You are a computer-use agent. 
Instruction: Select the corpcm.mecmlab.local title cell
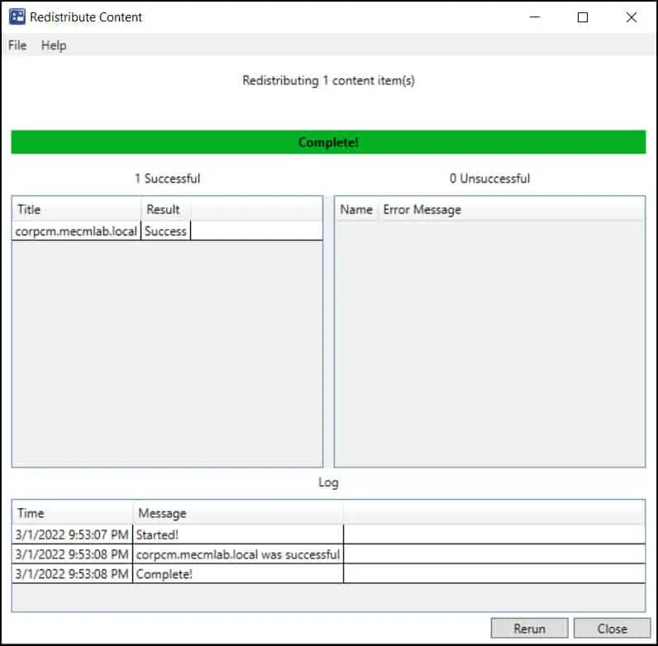tap(76, 230)
